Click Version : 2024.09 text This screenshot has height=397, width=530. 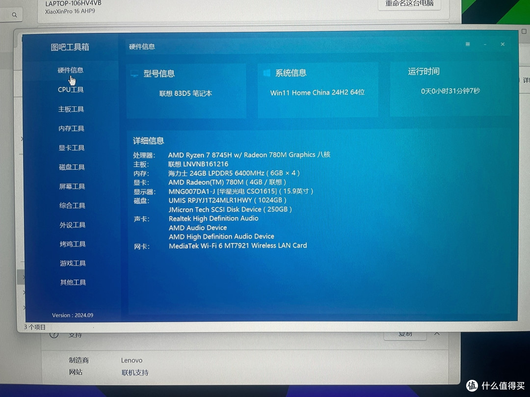pos(73,315)
